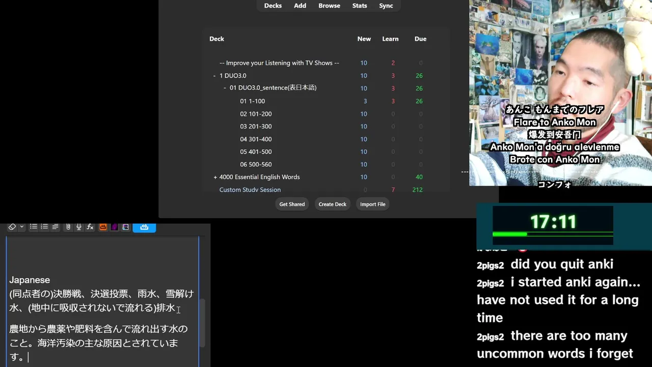The height and width of the screenshot is (367, 652).
Task: Select the 06 500-560 subdeck
Action: (256, 164)
